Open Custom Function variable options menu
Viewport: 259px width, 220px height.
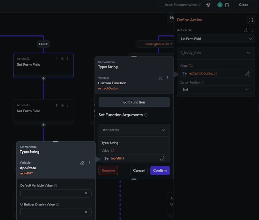click(168, 78)
